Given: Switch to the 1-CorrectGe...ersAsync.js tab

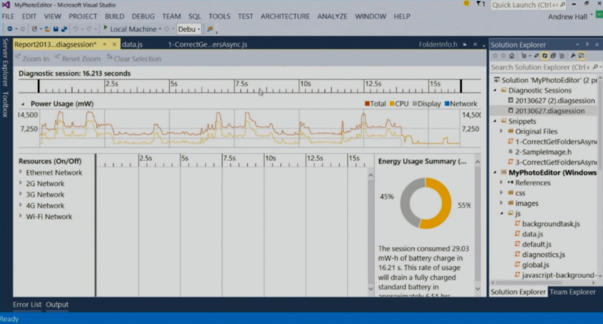Looking at the screenshot, I should tap(208, 44).
